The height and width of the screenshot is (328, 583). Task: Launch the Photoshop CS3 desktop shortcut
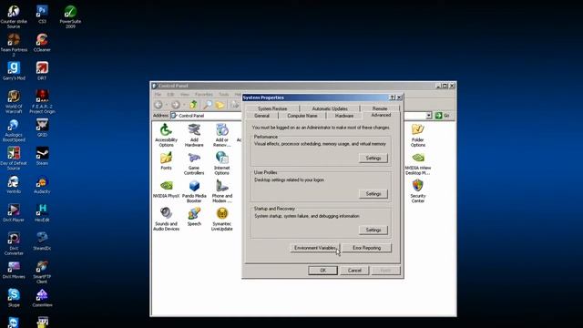pyautogui.click(x=42, y=15)
